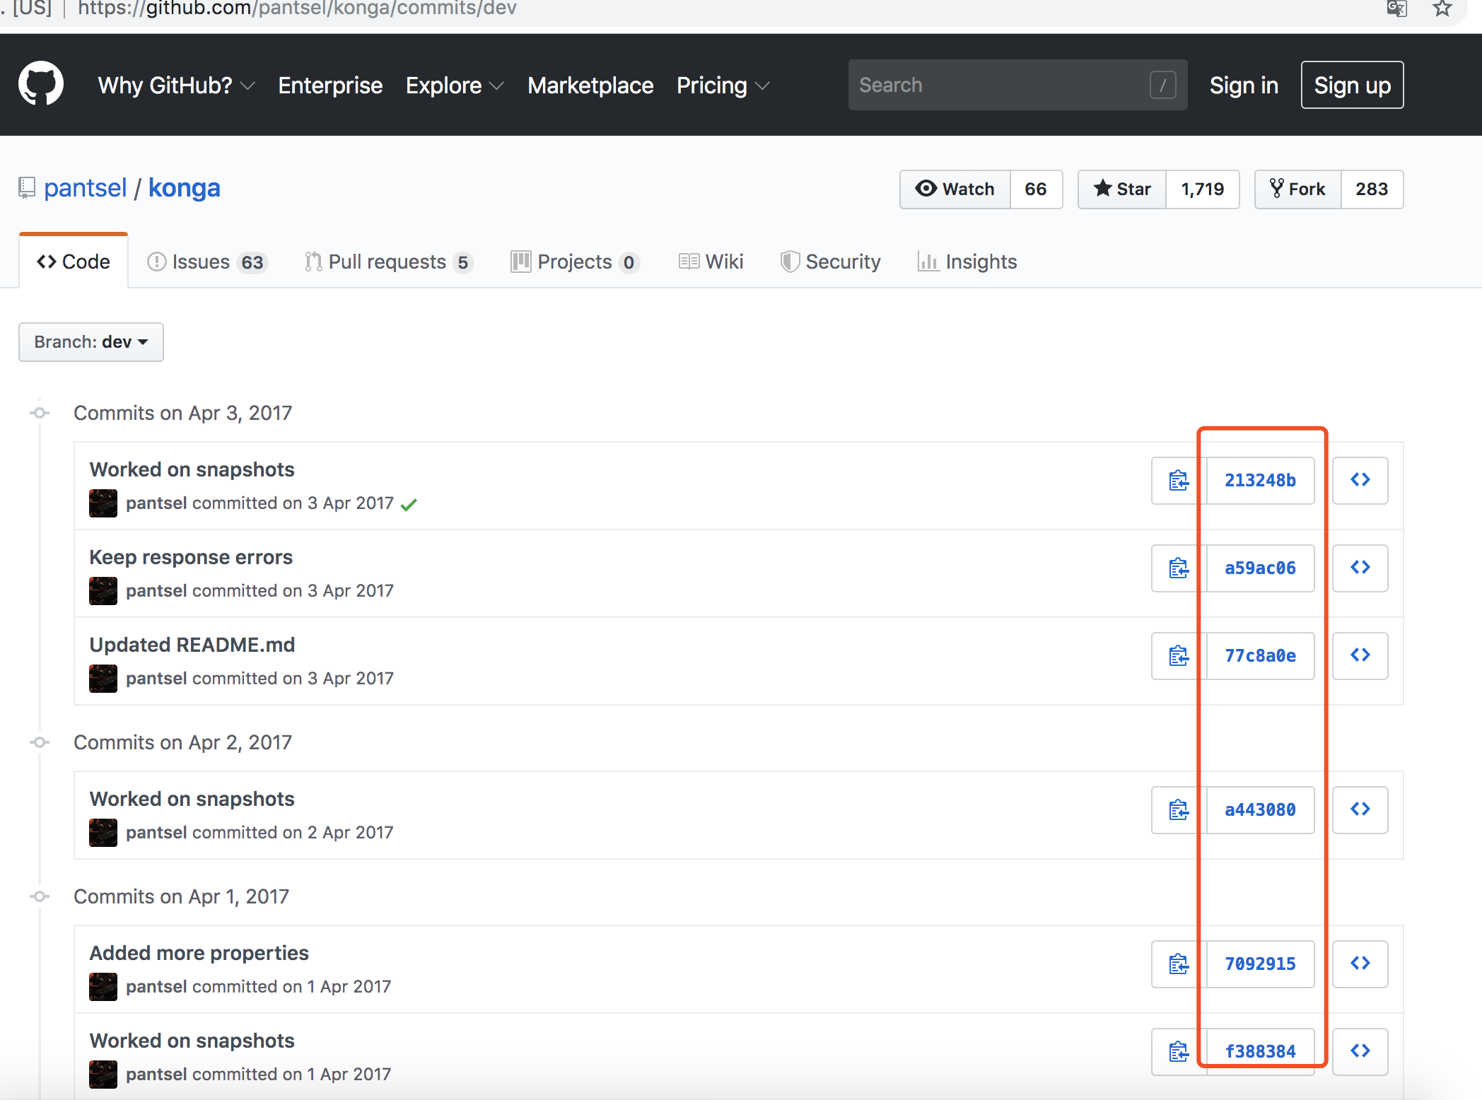Open the Marketplace menu
The image size is (1482, 1100).
tap(590, 85)
